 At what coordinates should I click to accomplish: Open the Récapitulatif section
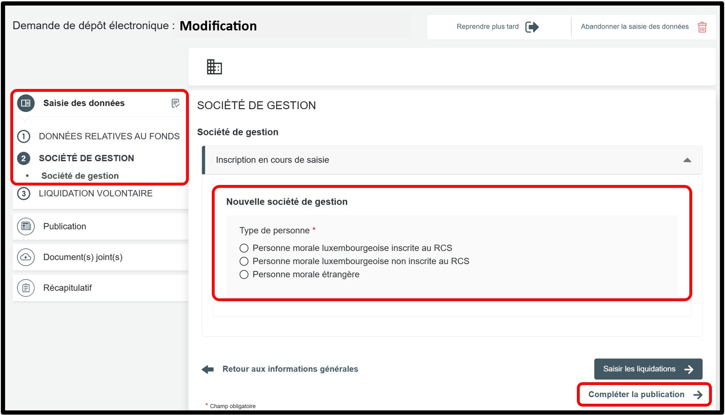(x=67, y=288)
